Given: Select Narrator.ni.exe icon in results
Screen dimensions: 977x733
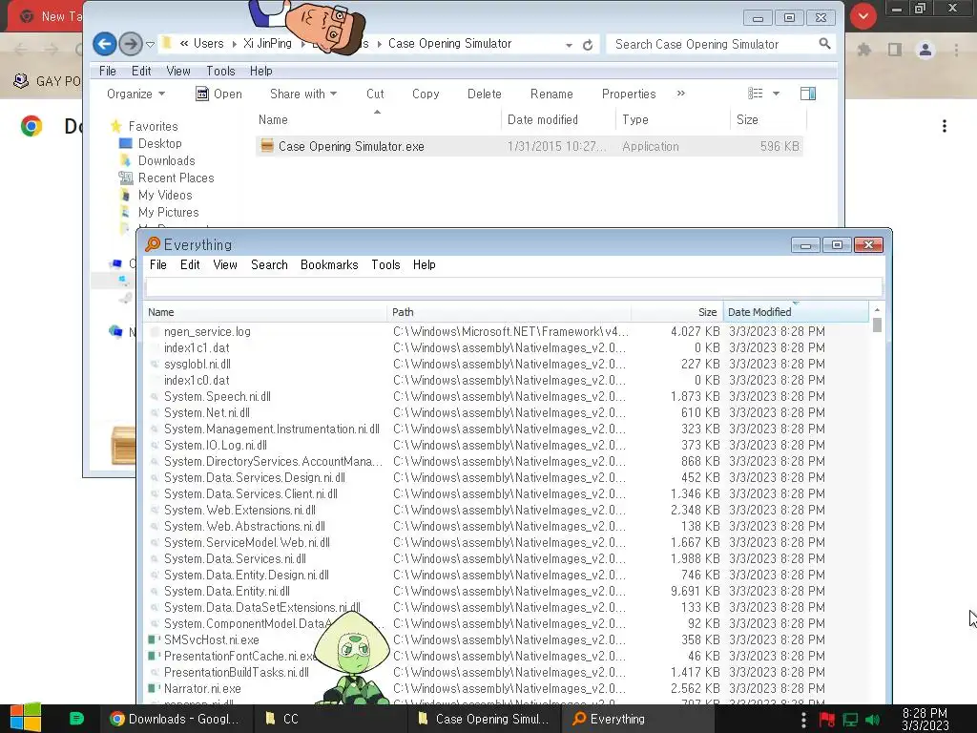Looking at the screenshot, I should click(154, 688).
